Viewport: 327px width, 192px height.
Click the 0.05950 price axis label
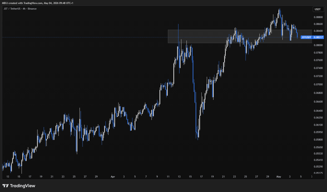tap(318, 132)
